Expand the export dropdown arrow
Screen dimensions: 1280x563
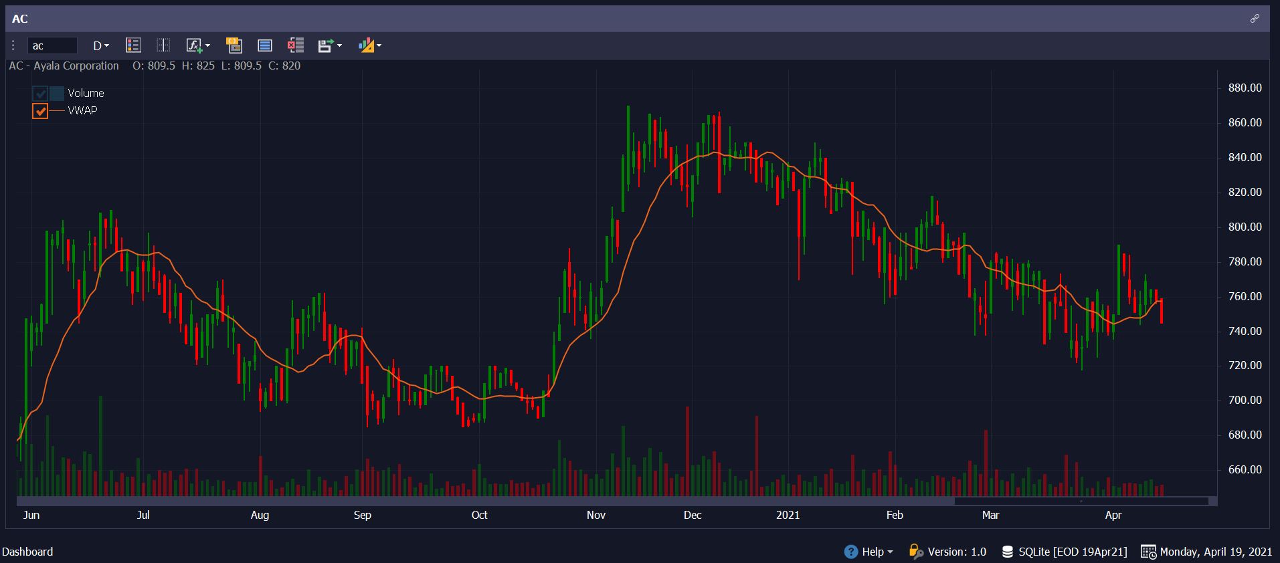(340, 45)
